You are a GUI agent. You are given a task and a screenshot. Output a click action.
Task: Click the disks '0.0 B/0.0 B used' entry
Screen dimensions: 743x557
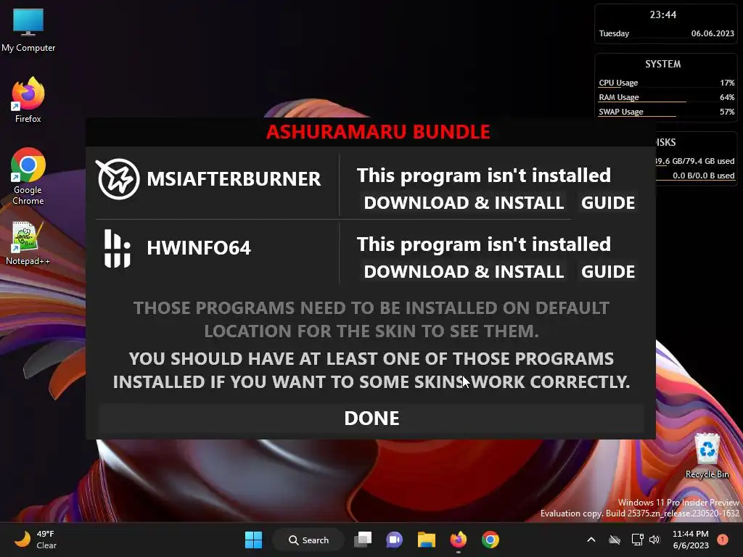(x=703, y=176)
